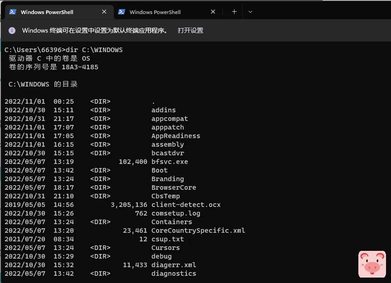Click the file size 23,461
This screenshot has width=391, height=283.
135,230
